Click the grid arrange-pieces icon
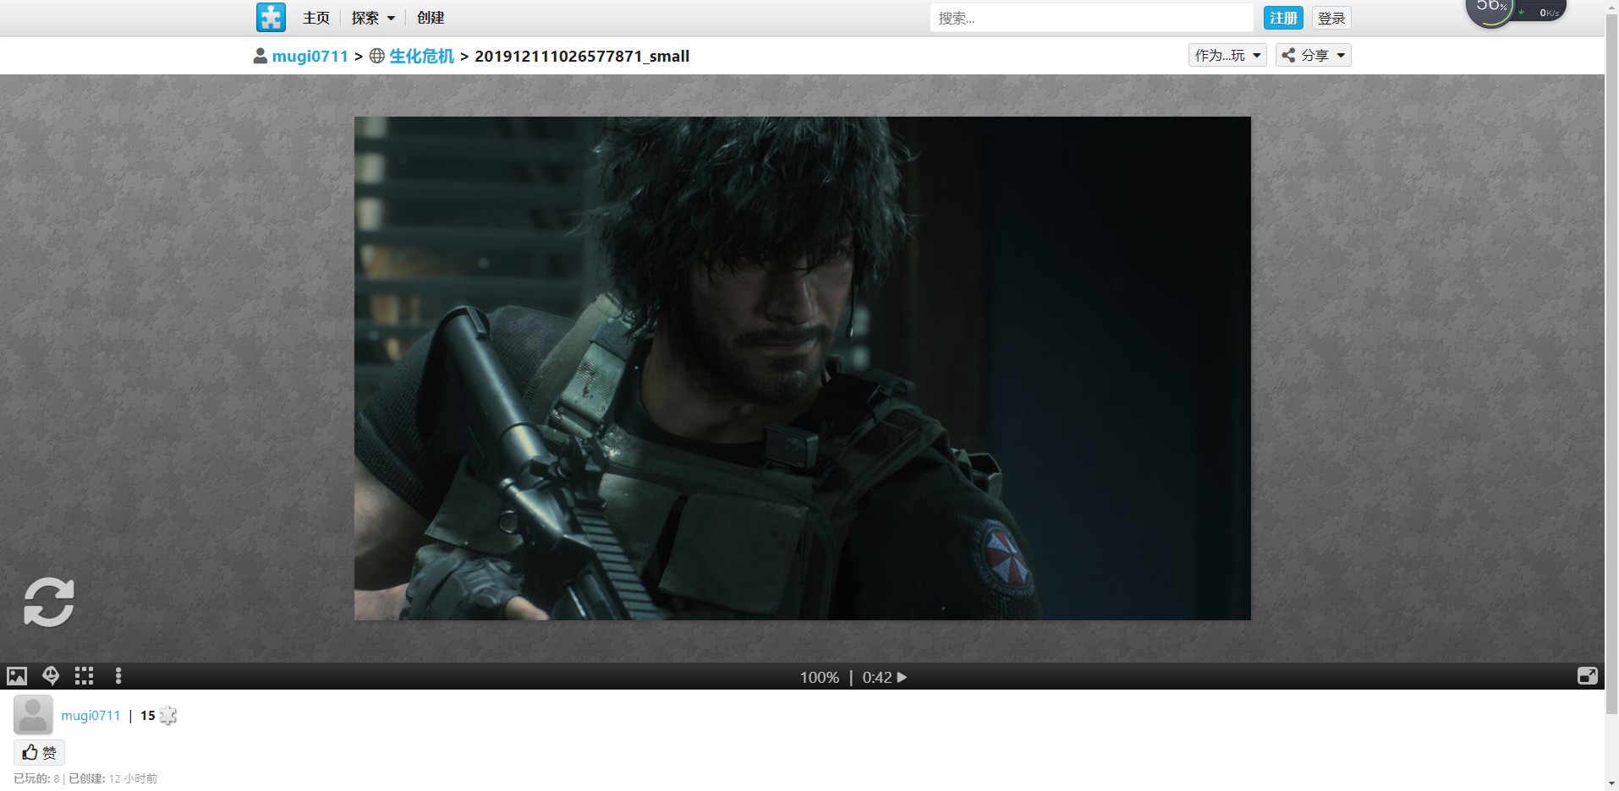The height and width of the screenshot is (791, 1619). (x=84, y=676)
